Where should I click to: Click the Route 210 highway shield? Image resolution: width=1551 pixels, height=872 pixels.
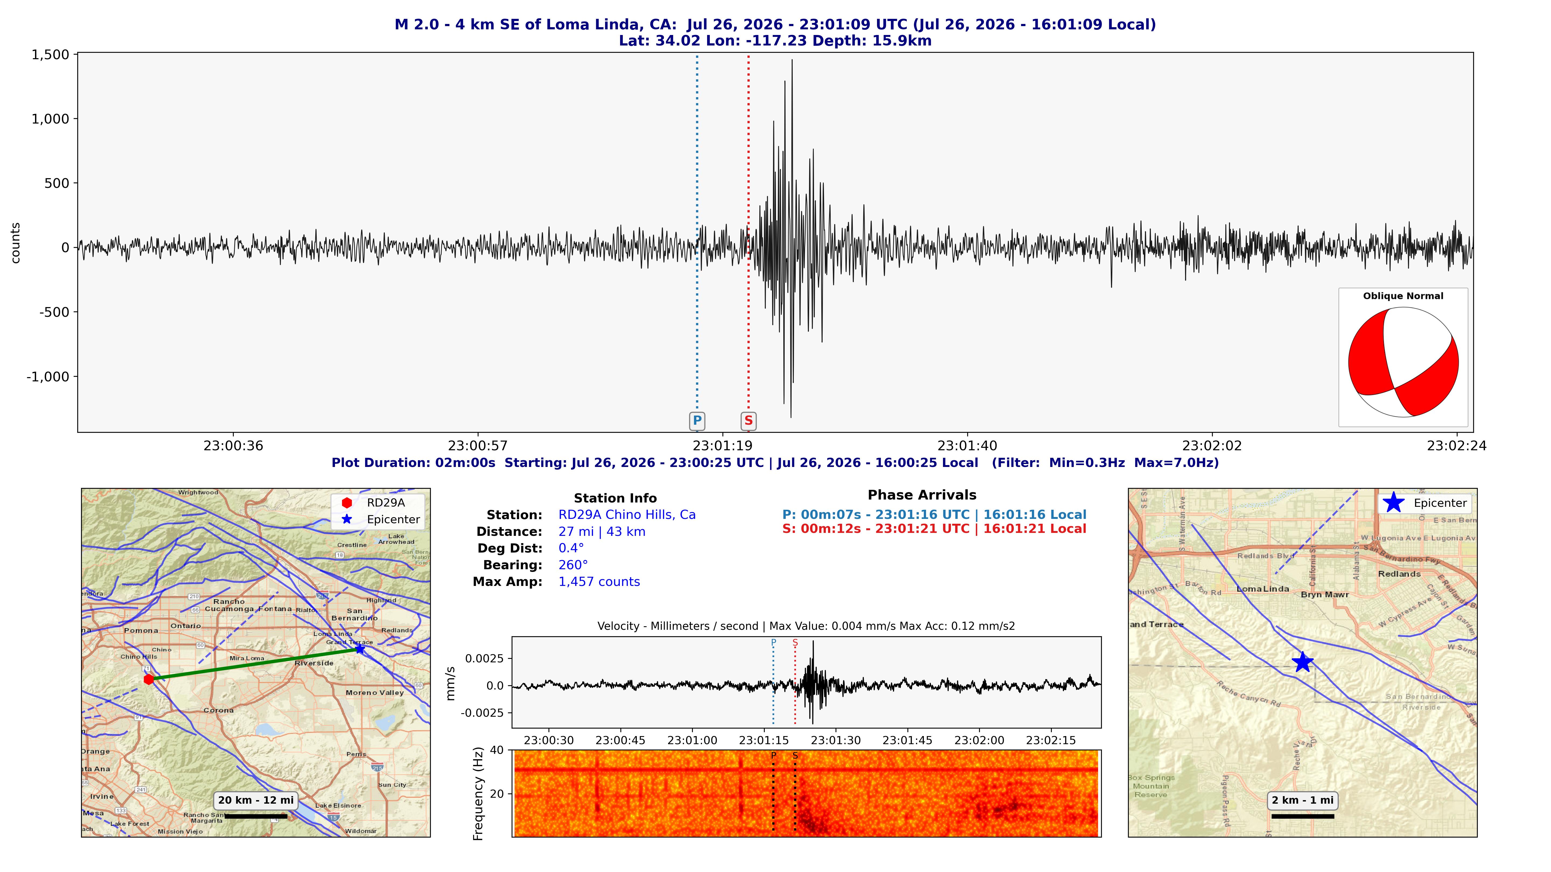point(194,596)
